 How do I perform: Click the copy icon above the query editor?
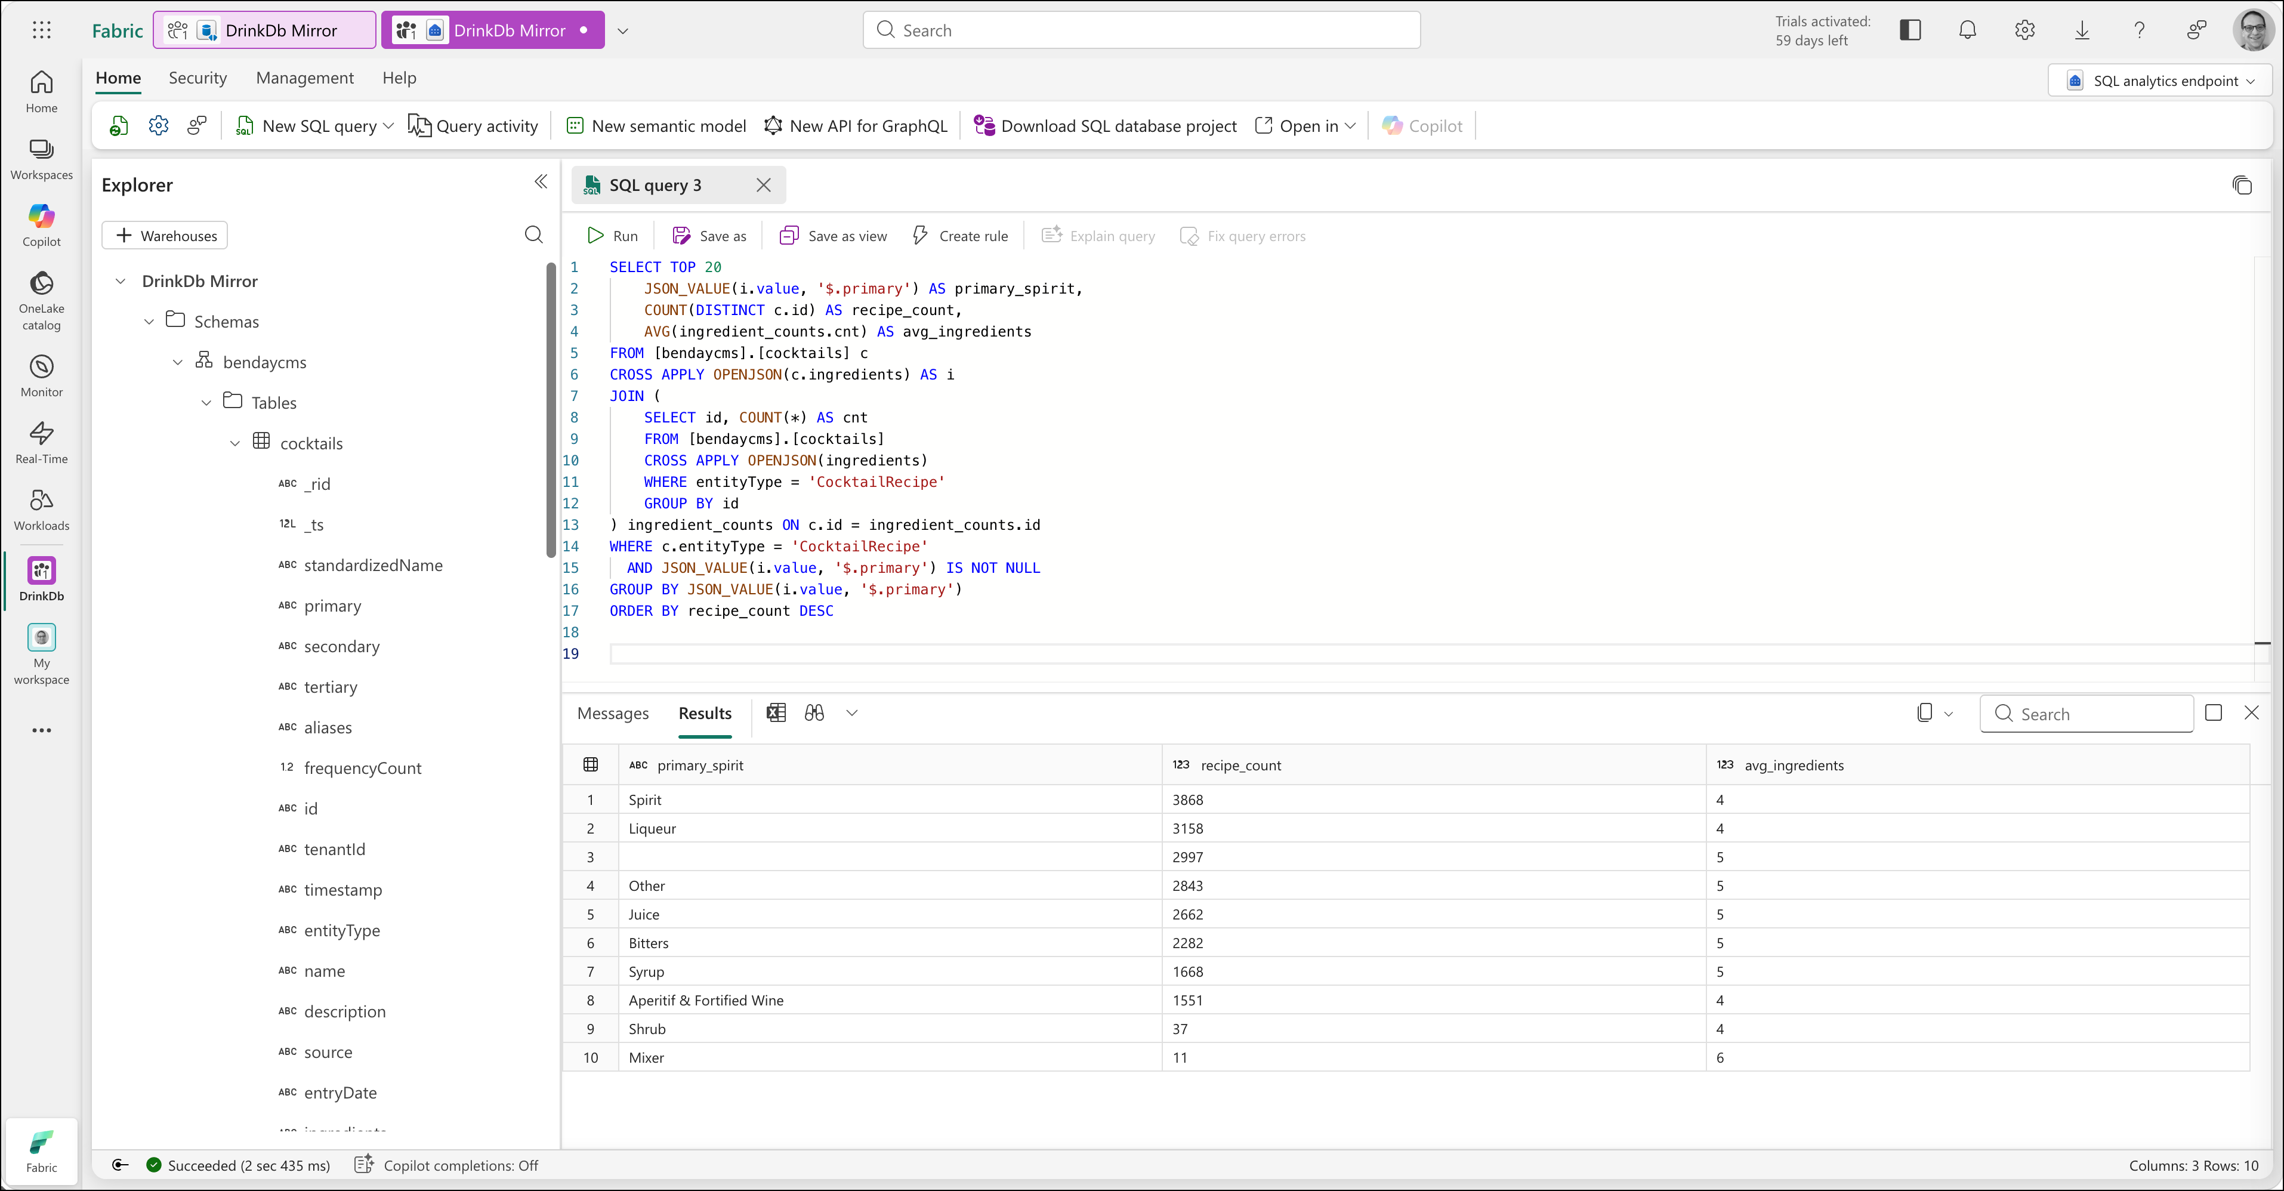2242,184
